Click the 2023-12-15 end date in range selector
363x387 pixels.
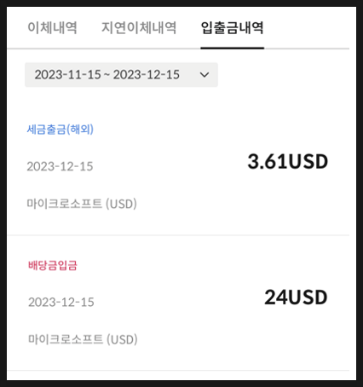(x=147, y=75)
